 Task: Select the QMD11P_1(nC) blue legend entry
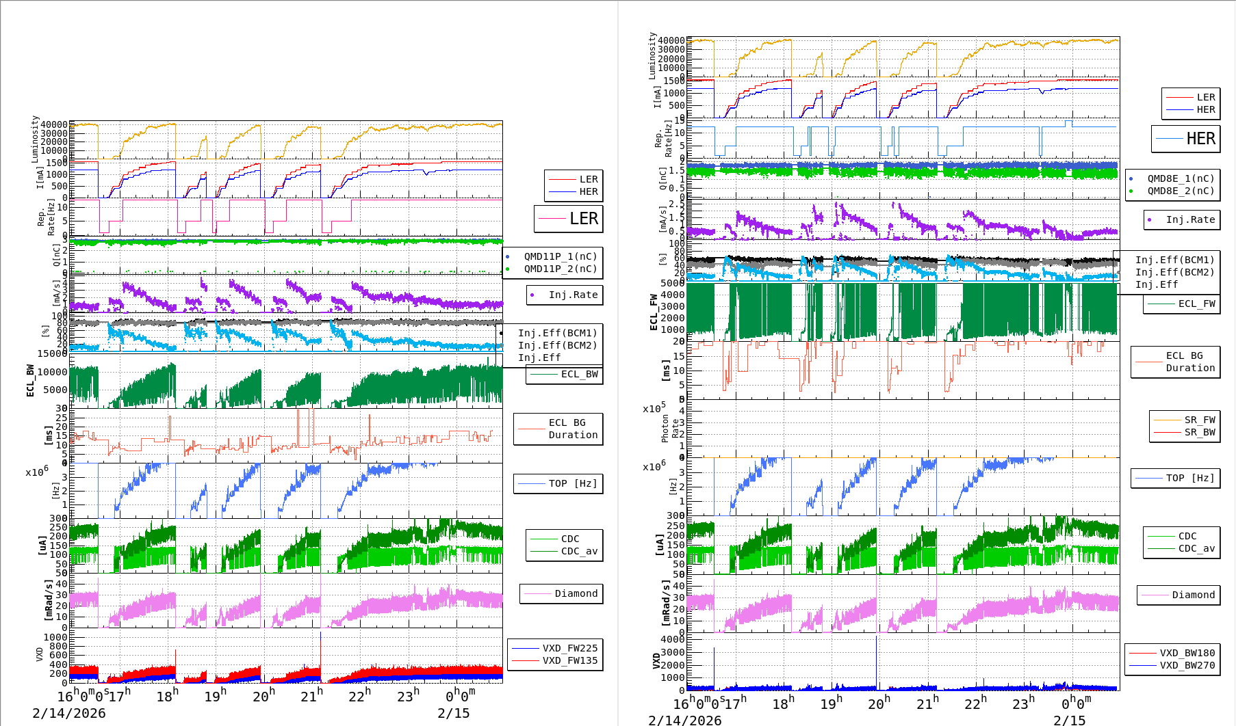[560, 256]
